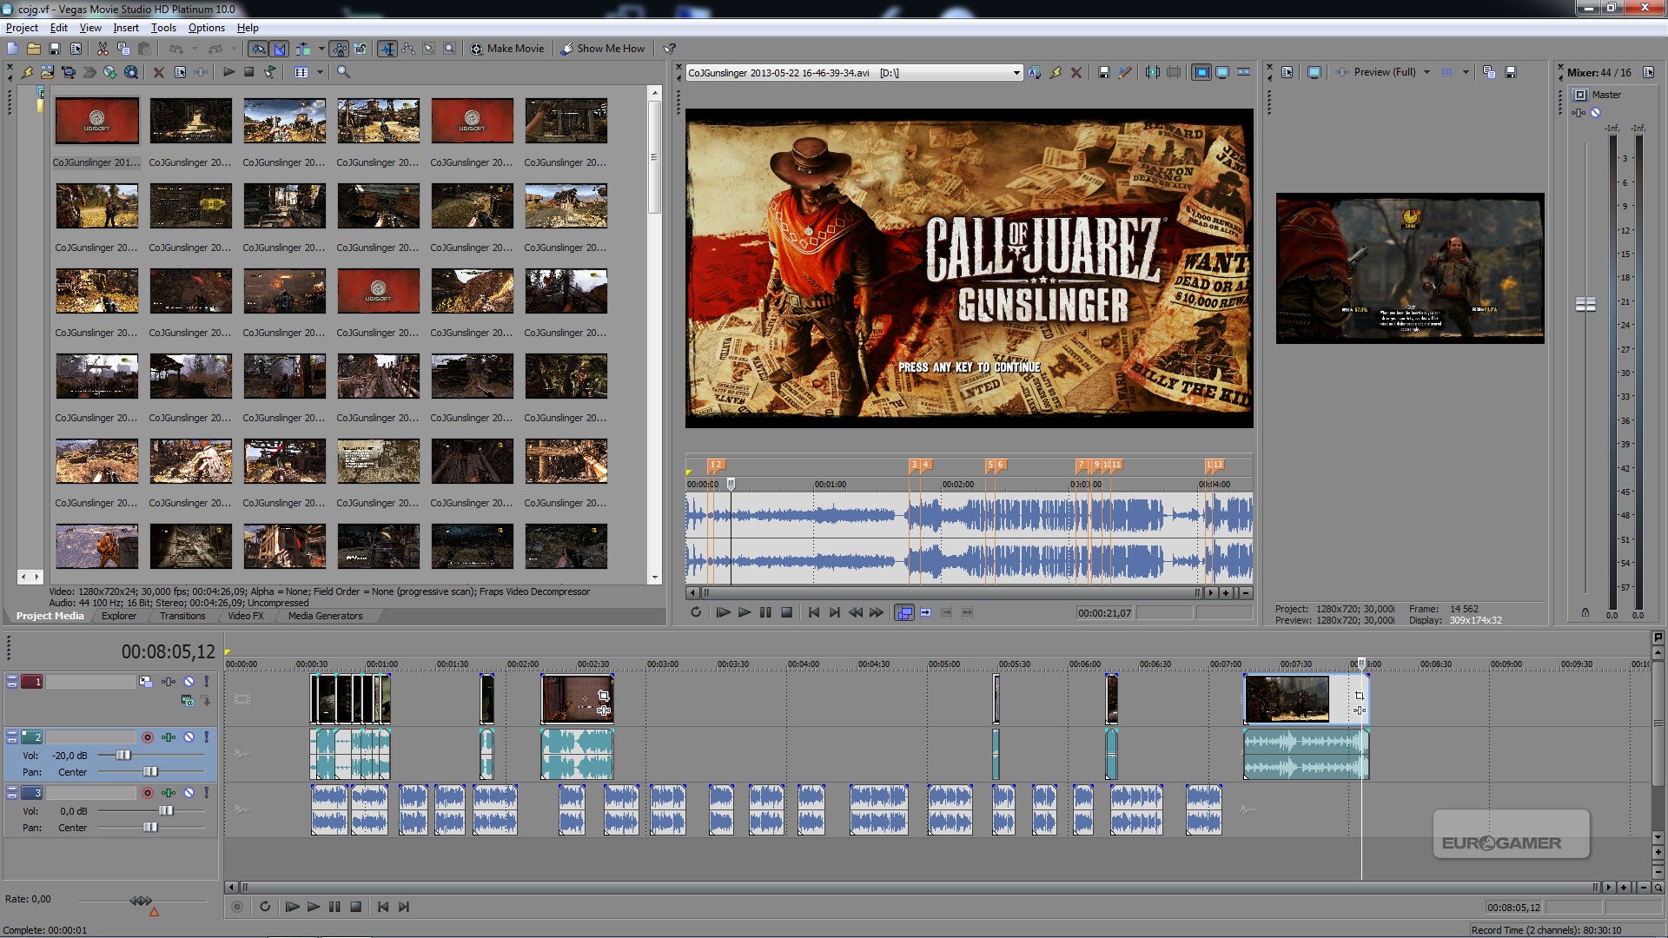The width and height of the screenshot is (1668, 938).
Task: Click the Make Movie button
Action: tap(507, 49)
